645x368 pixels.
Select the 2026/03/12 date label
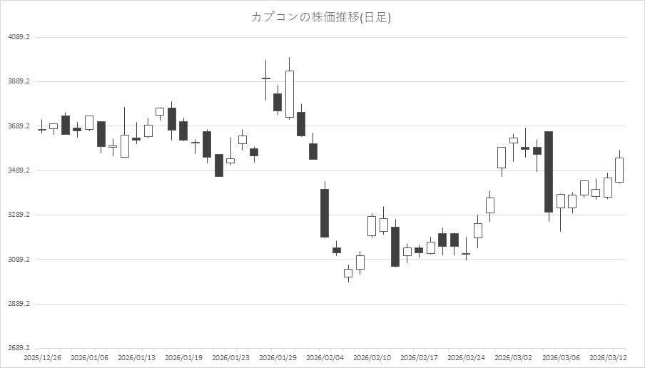pyautogui.click(x=609, y=357)
